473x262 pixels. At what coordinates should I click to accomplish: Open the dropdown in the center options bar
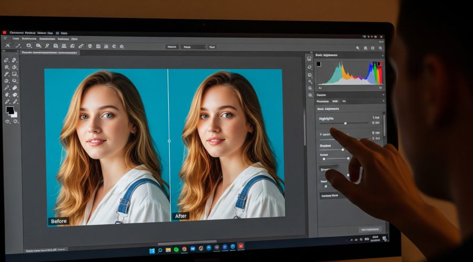point(193,47)
